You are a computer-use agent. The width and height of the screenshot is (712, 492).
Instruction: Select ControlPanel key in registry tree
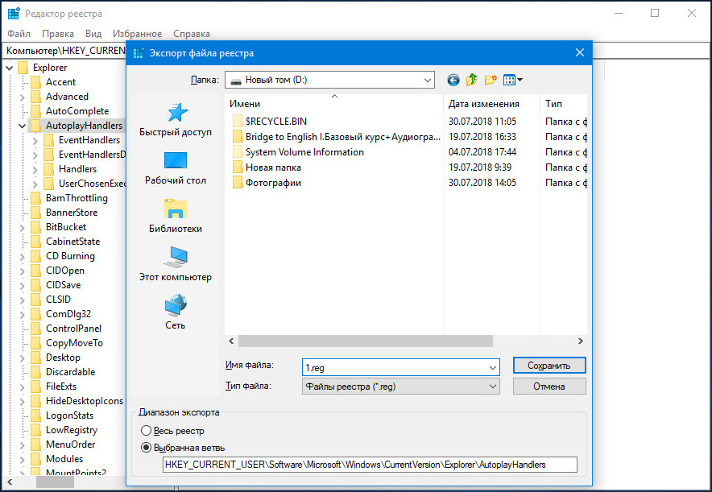73,329
